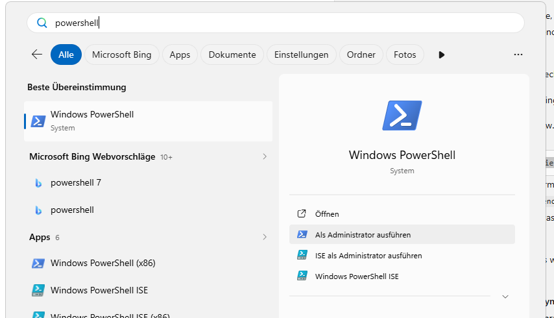Go back with the left arrow
The image size is (554, 318).
point(37,55)
